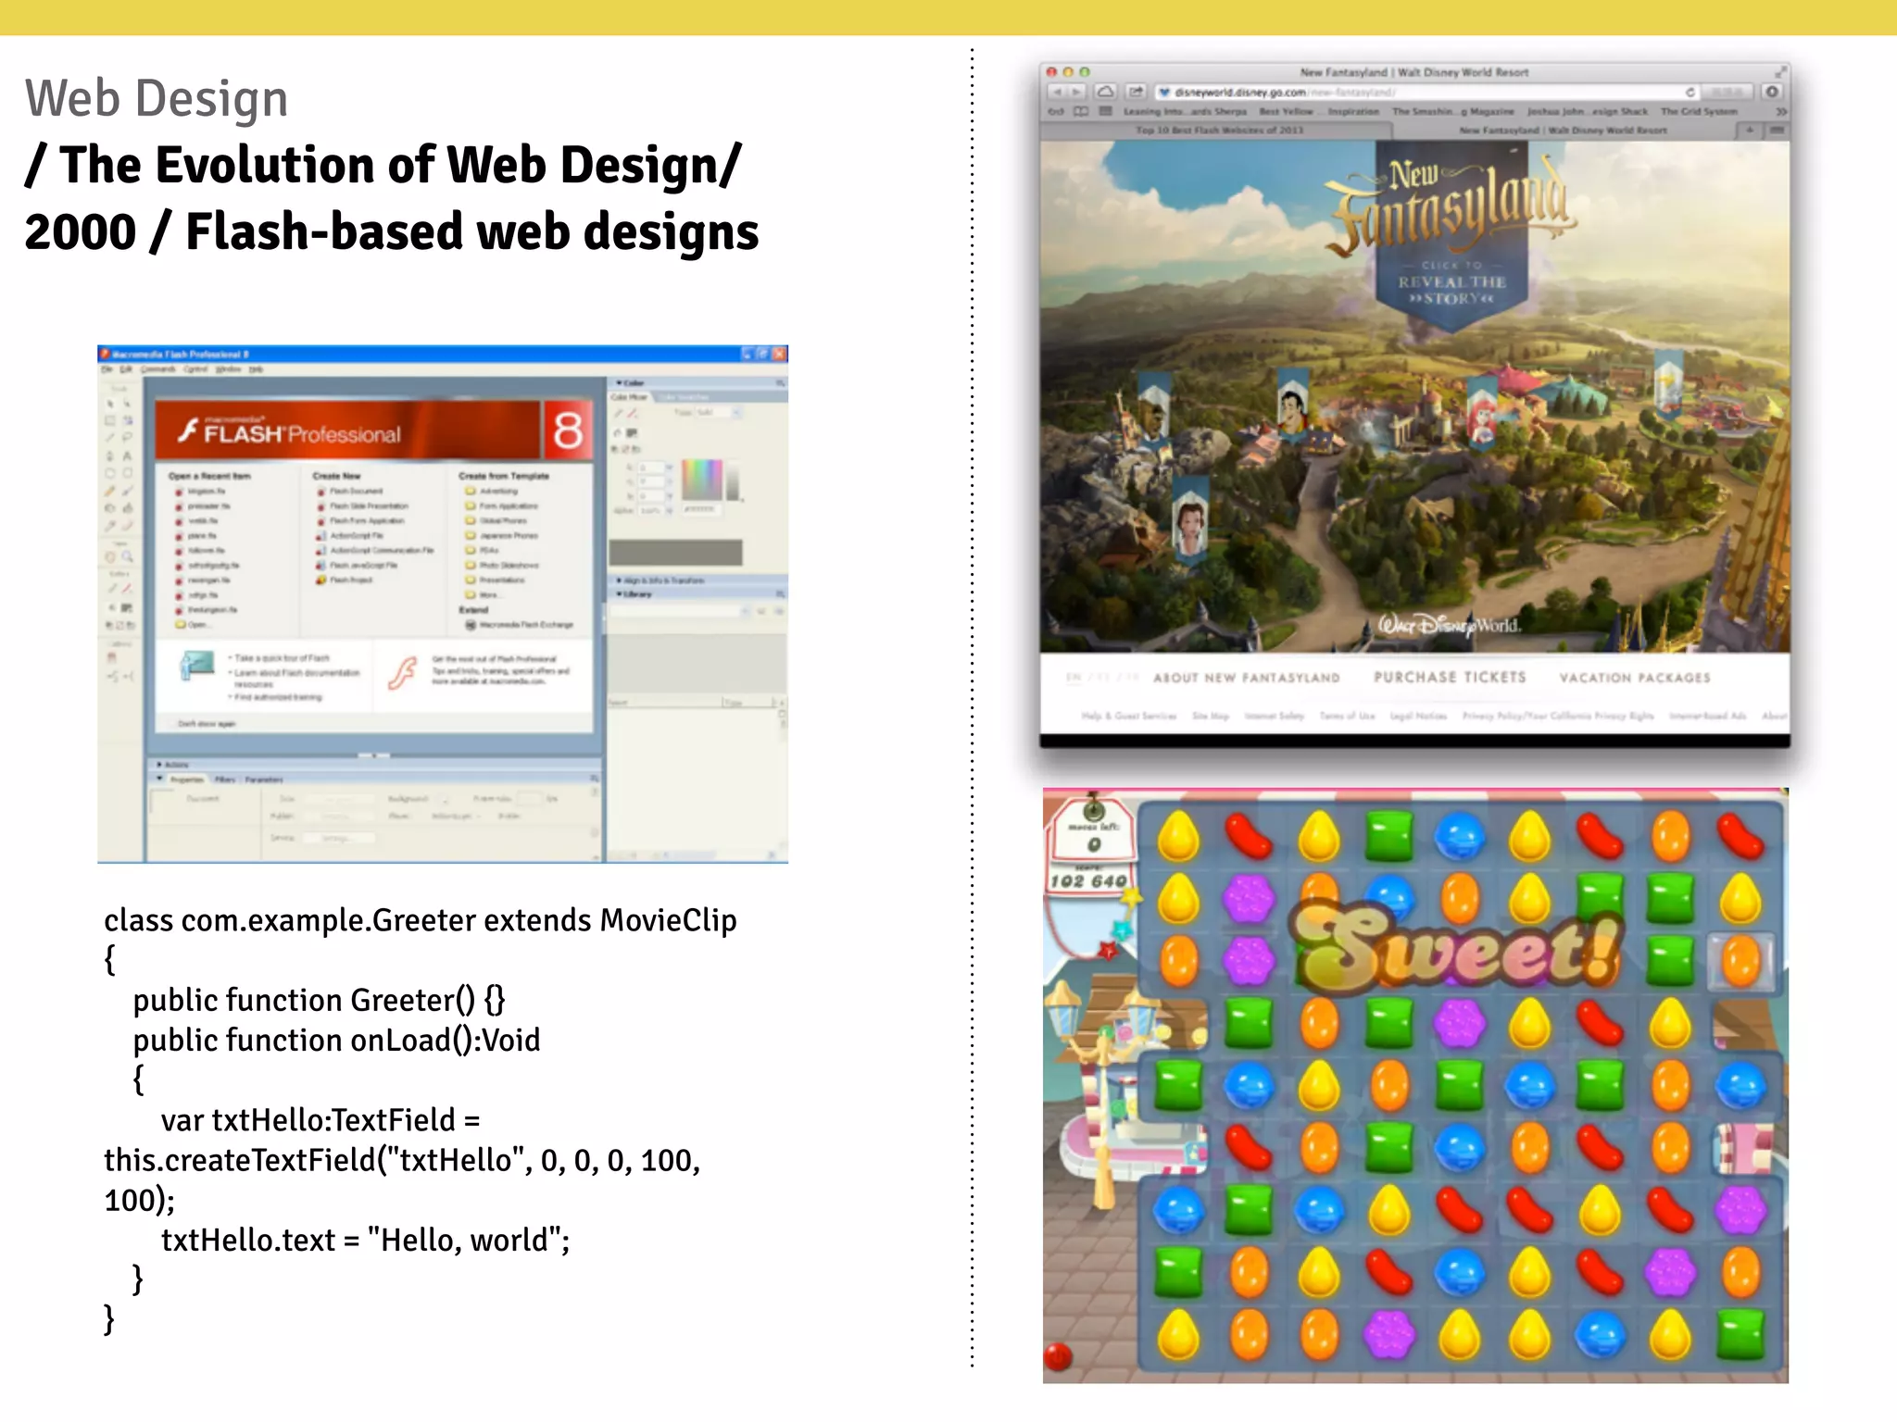Screen dimensions: 1897x1422
Task: Click Purchase Tickets on Disney page
Action: [1450, 677]
